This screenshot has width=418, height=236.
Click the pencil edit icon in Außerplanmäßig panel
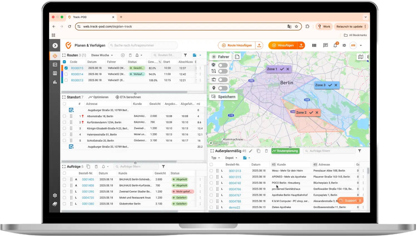pos(251,151)
